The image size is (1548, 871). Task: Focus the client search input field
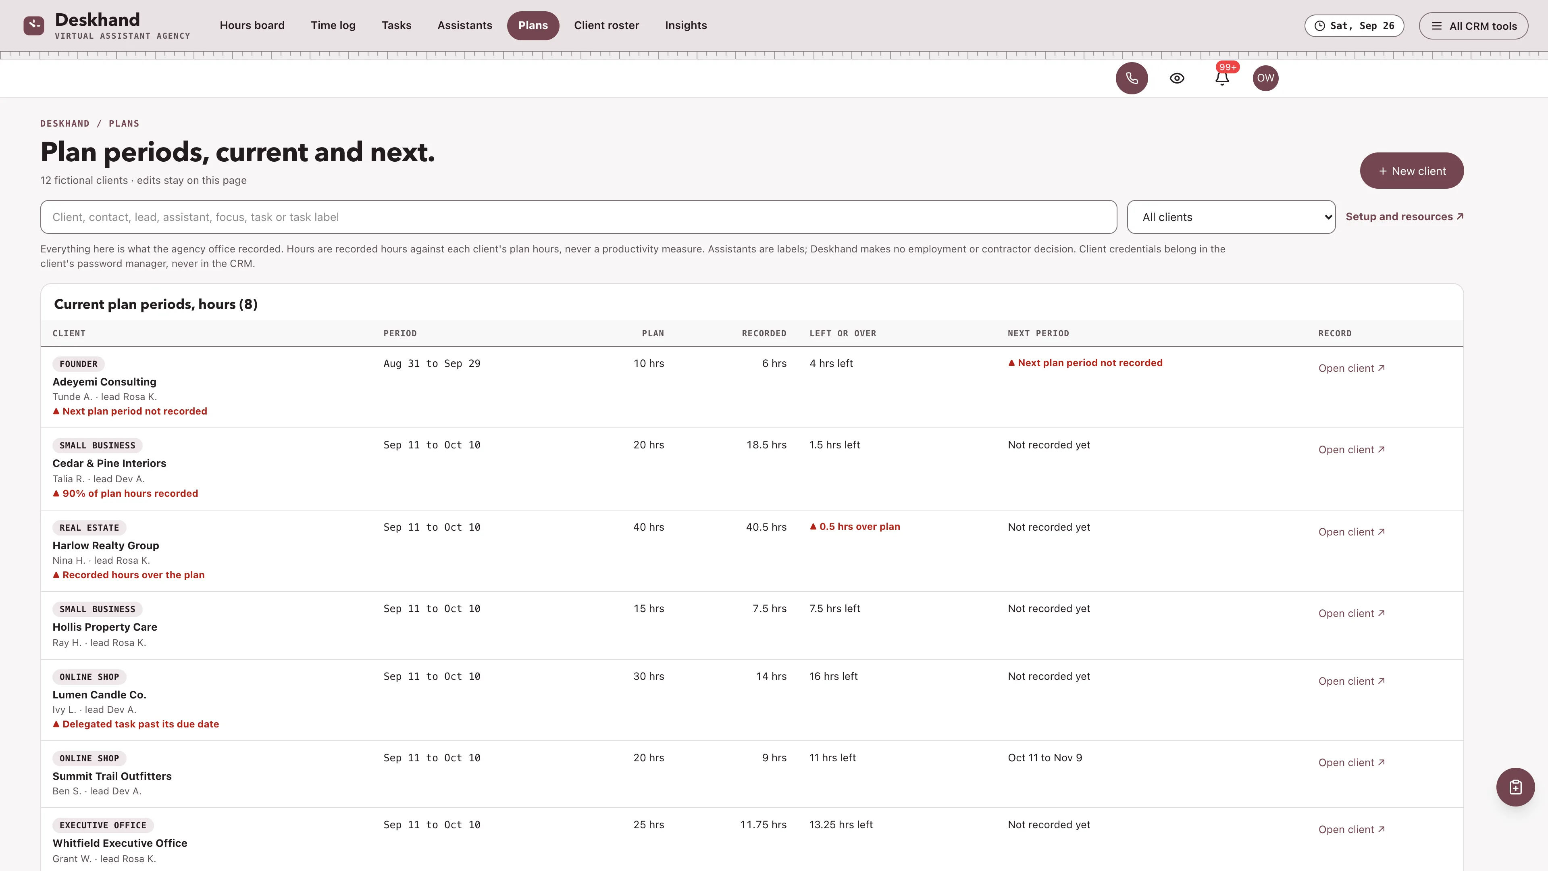(x=578, y=217)
